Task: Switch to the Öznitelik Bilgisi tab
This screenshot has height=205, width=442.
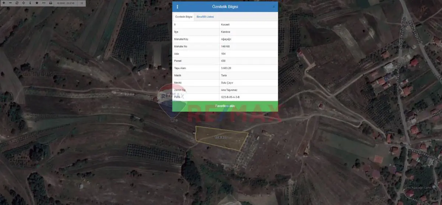Action: click(x=183, y=17)
